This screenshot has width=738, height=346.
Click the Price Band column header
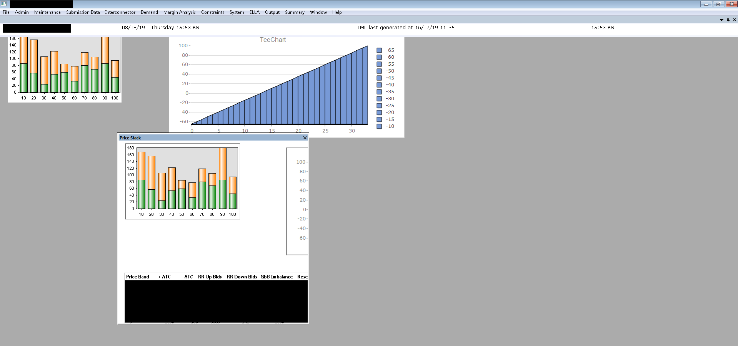pyautogui.click(x=137, y=277)
